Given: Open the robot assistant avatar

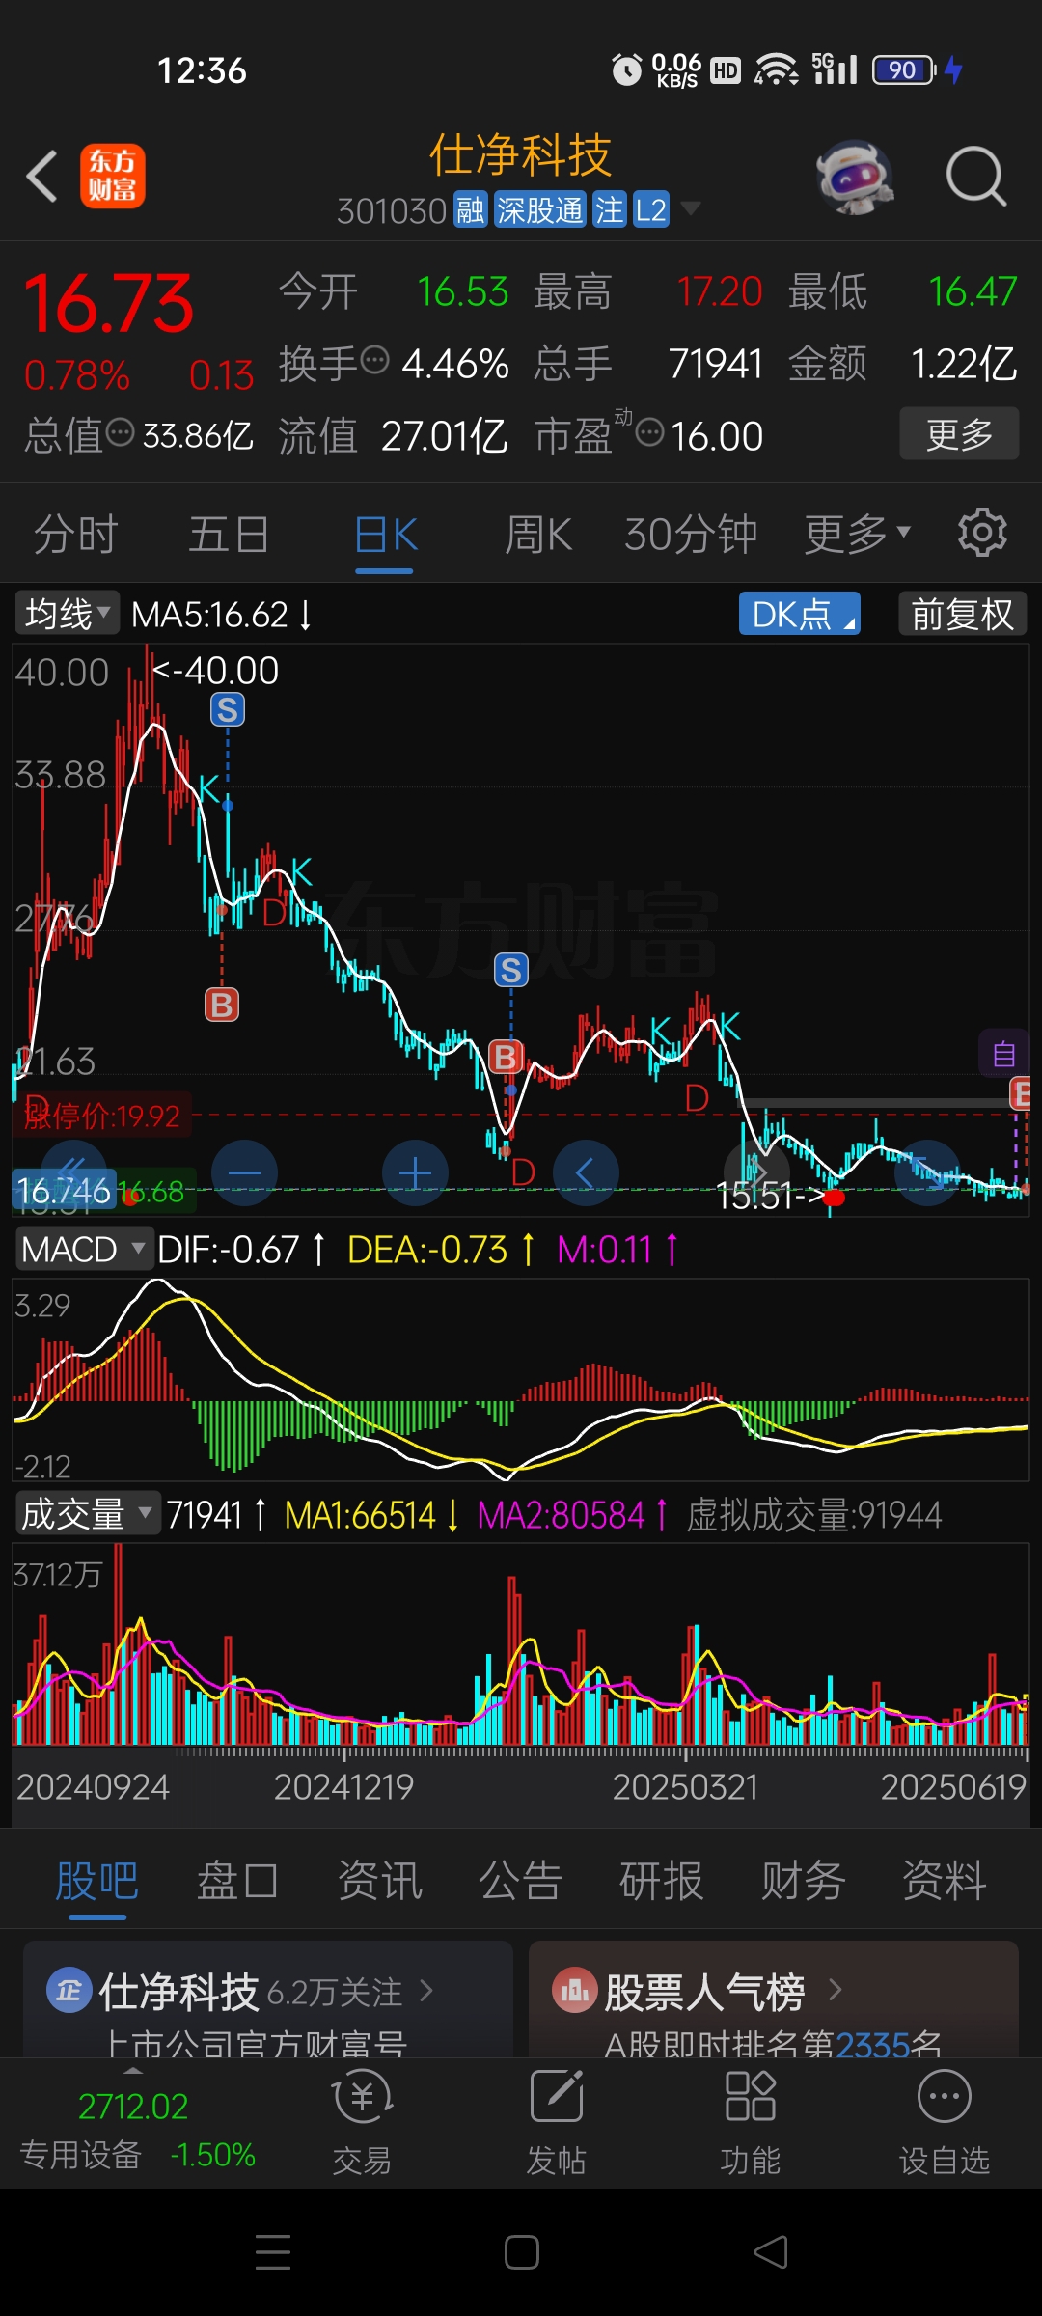Looking at the screenshot, I should [x=855, y=177].
